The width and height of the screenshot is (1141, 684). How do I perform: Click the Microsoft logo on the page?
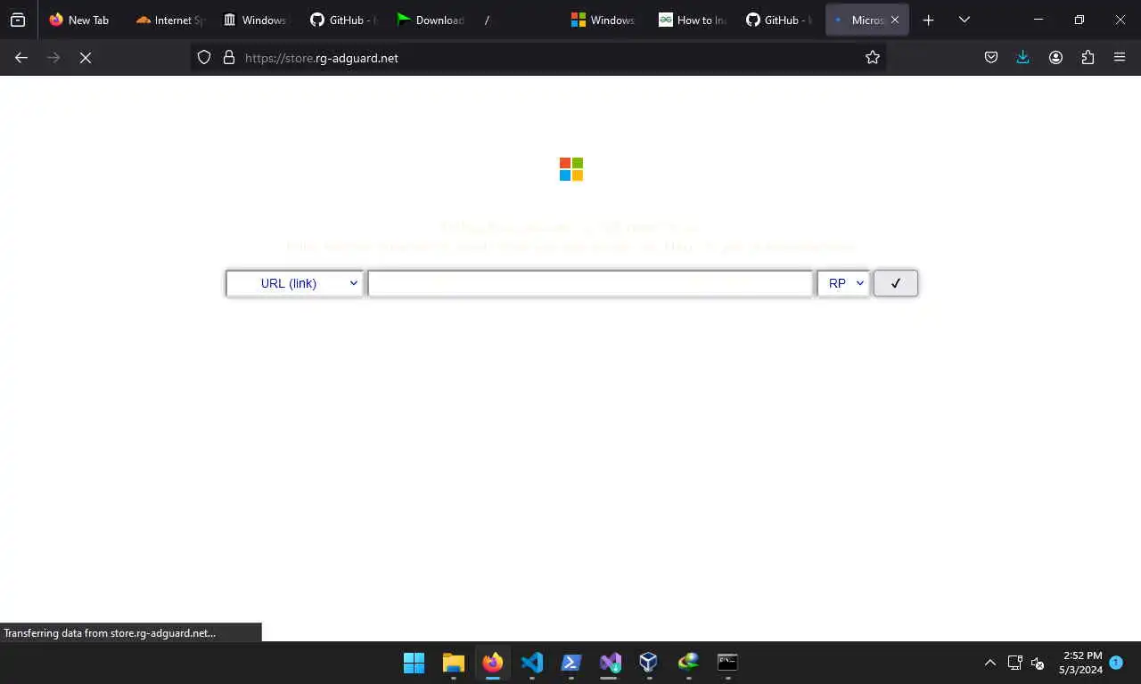571,169
